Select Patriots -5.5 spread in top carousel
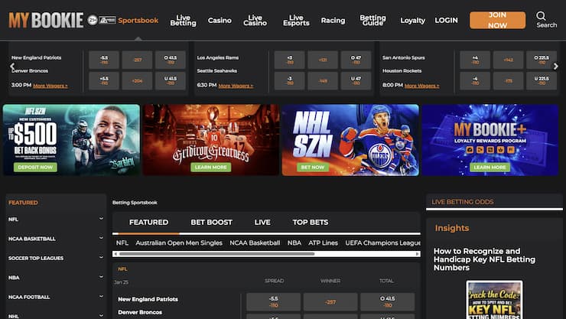566x319 pixels. (x=104, y=60)
